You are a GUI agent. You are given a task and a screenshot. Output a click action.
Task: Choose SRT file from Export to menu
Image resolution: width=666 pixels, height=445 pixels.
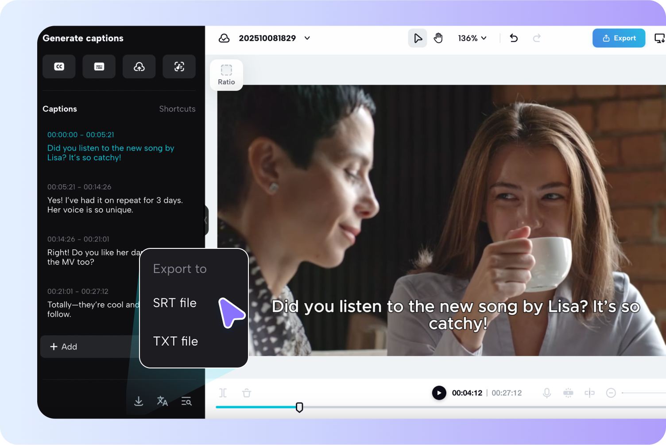[175, 303]
